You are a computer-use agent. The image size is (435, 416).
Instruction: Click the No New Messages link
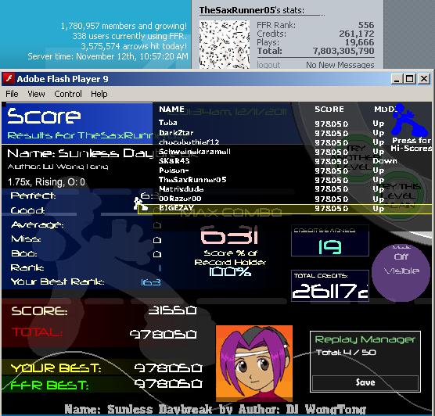[x=340, y=65]
